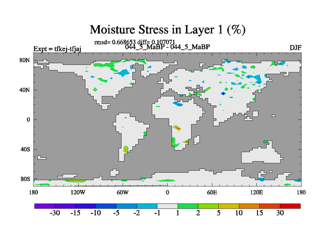The image size is (325, 243).
Task: Click the '-5' colorbar tick label
Action: click(x=116, y=213)
